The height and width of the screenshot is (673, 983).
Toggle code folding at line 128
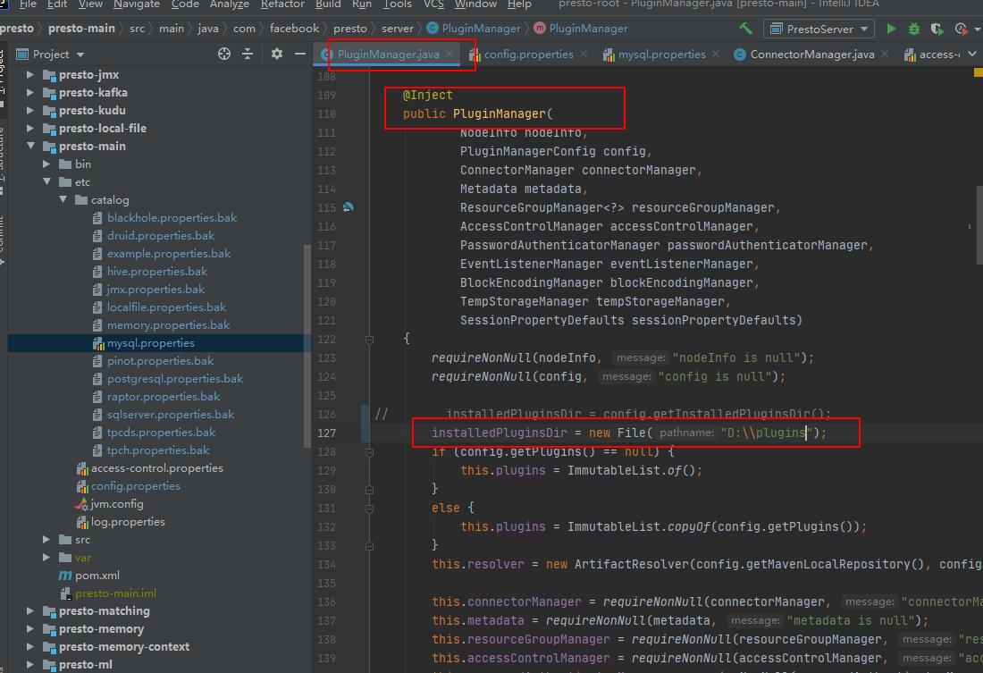click(x=369, y=452)
